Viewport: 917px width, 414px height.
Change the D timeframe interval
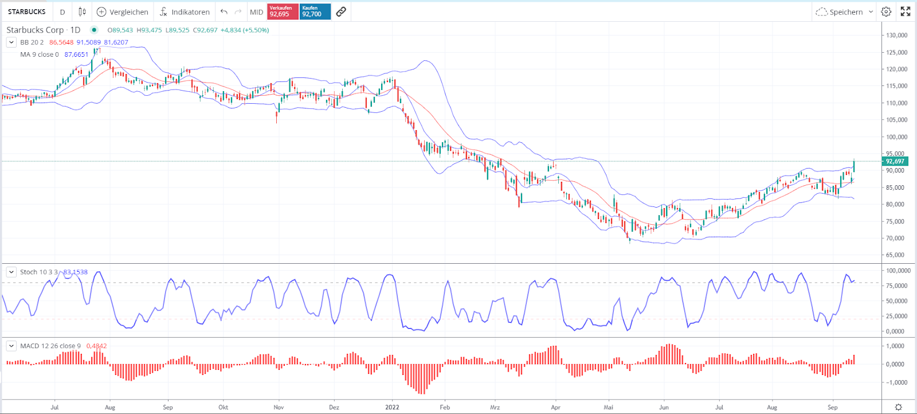[62, 11]
